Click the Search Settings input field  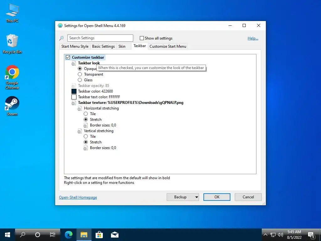click(100, 38)
